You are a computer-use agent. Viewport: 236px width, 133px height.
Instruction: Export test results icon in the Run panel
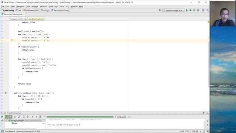40,117
